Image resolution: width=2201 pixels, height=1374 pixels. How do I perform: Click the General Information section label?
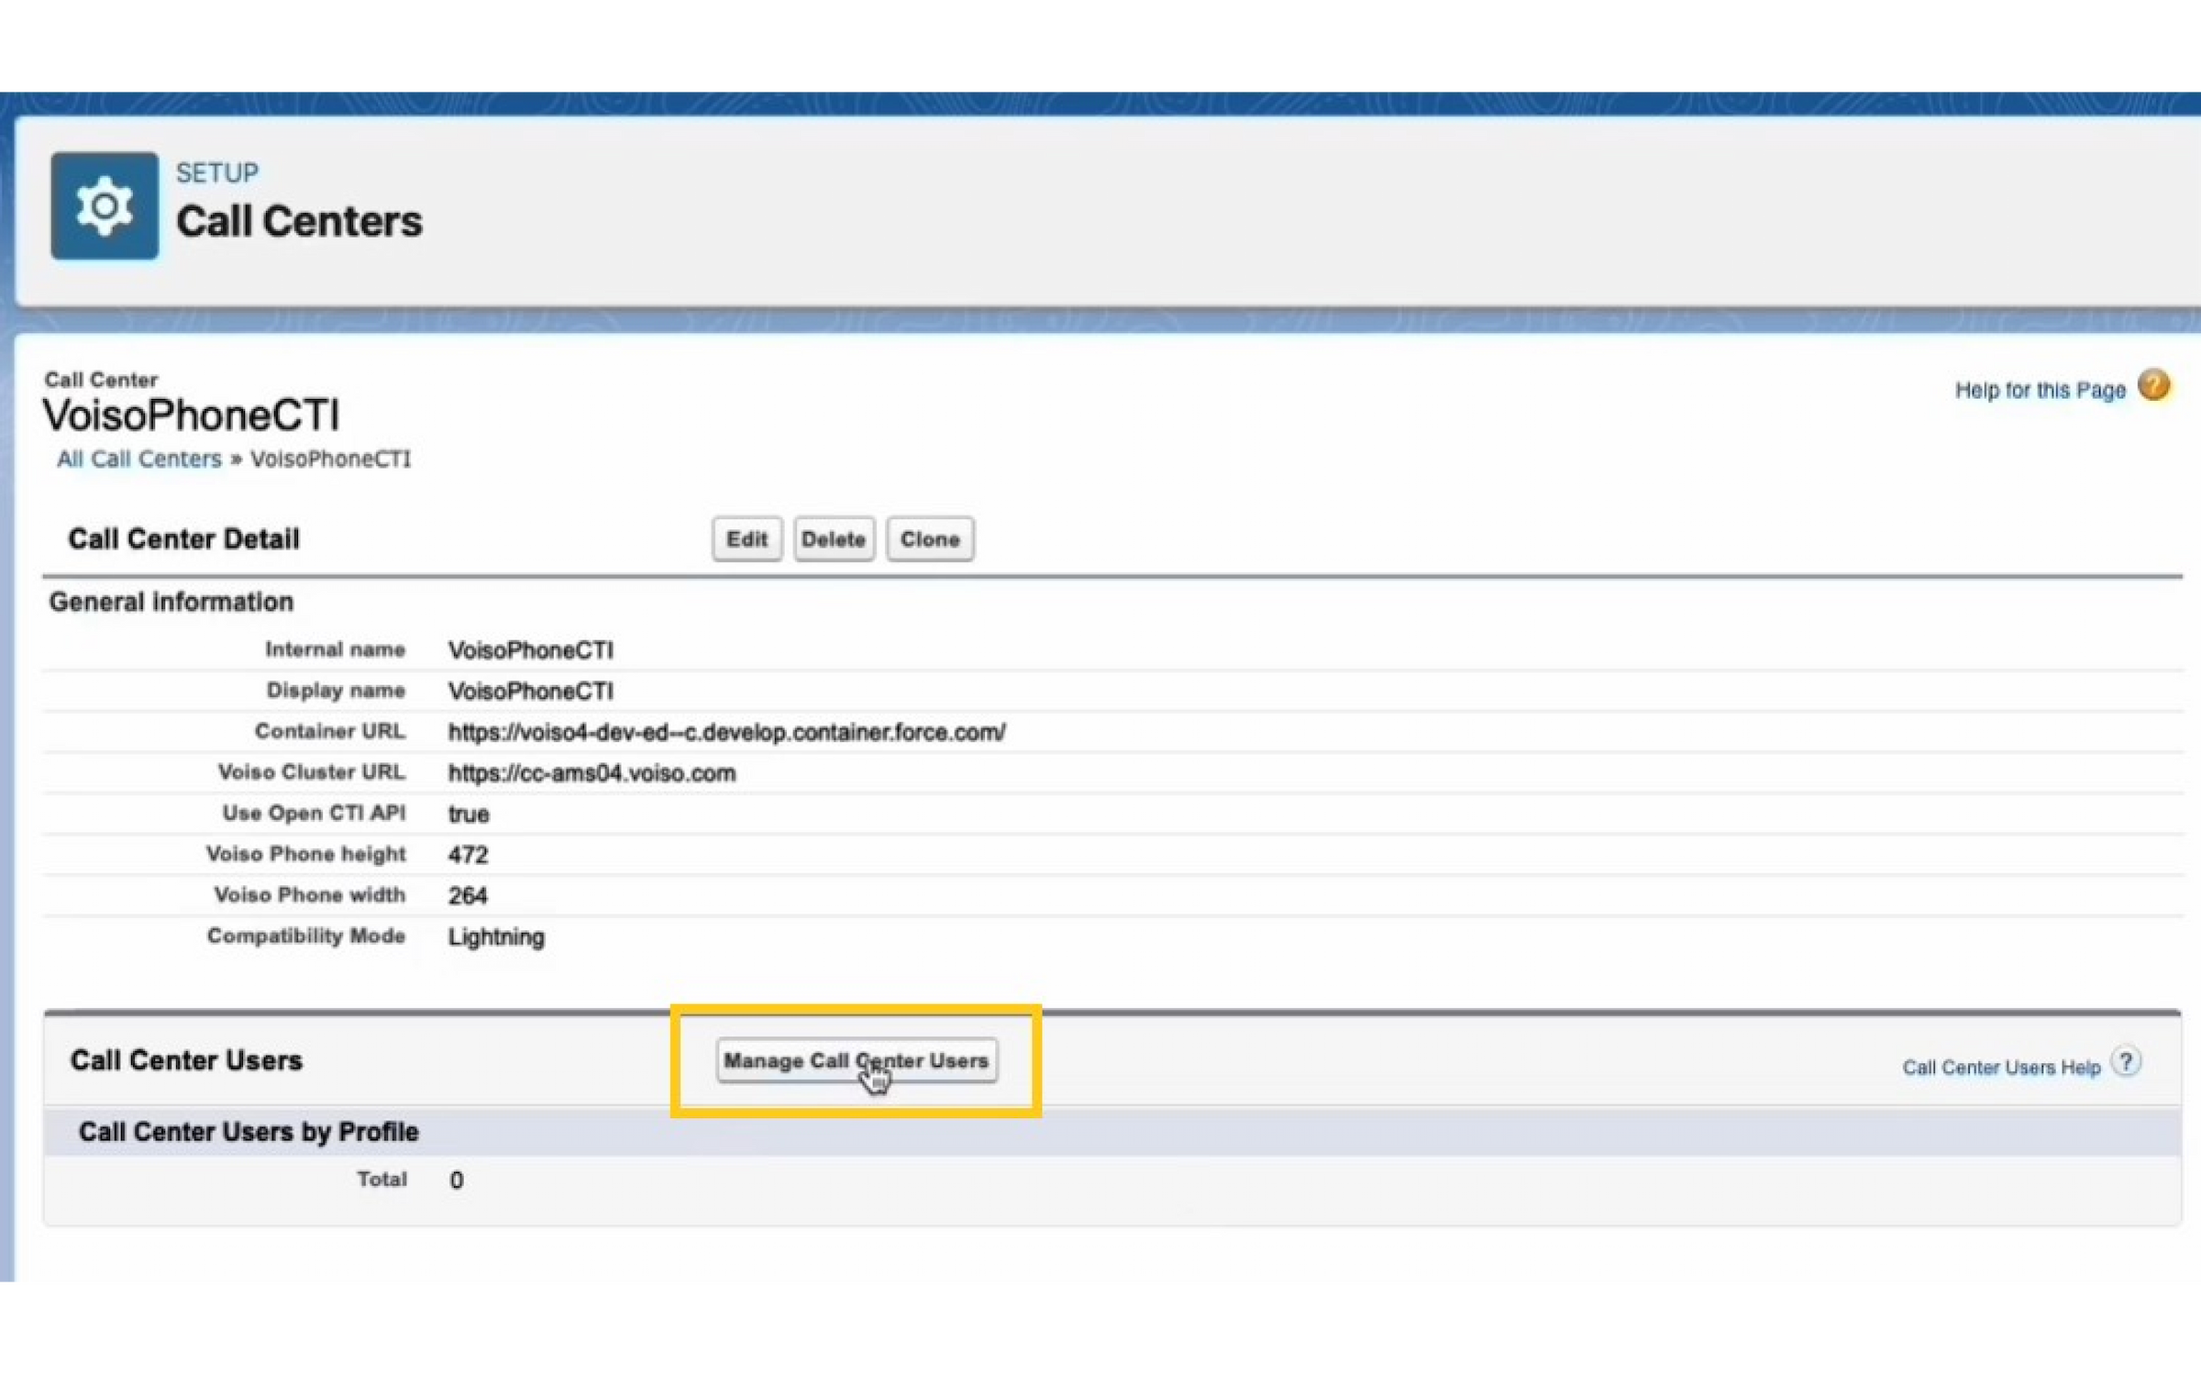pyautogui.click(x=171, y=603)
